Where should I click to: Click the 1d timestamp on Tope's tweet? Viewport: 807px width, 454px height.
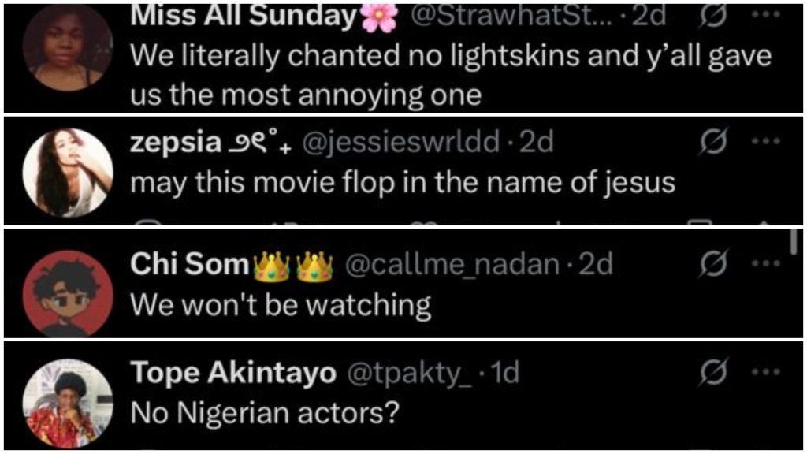(x=504, y=373)
